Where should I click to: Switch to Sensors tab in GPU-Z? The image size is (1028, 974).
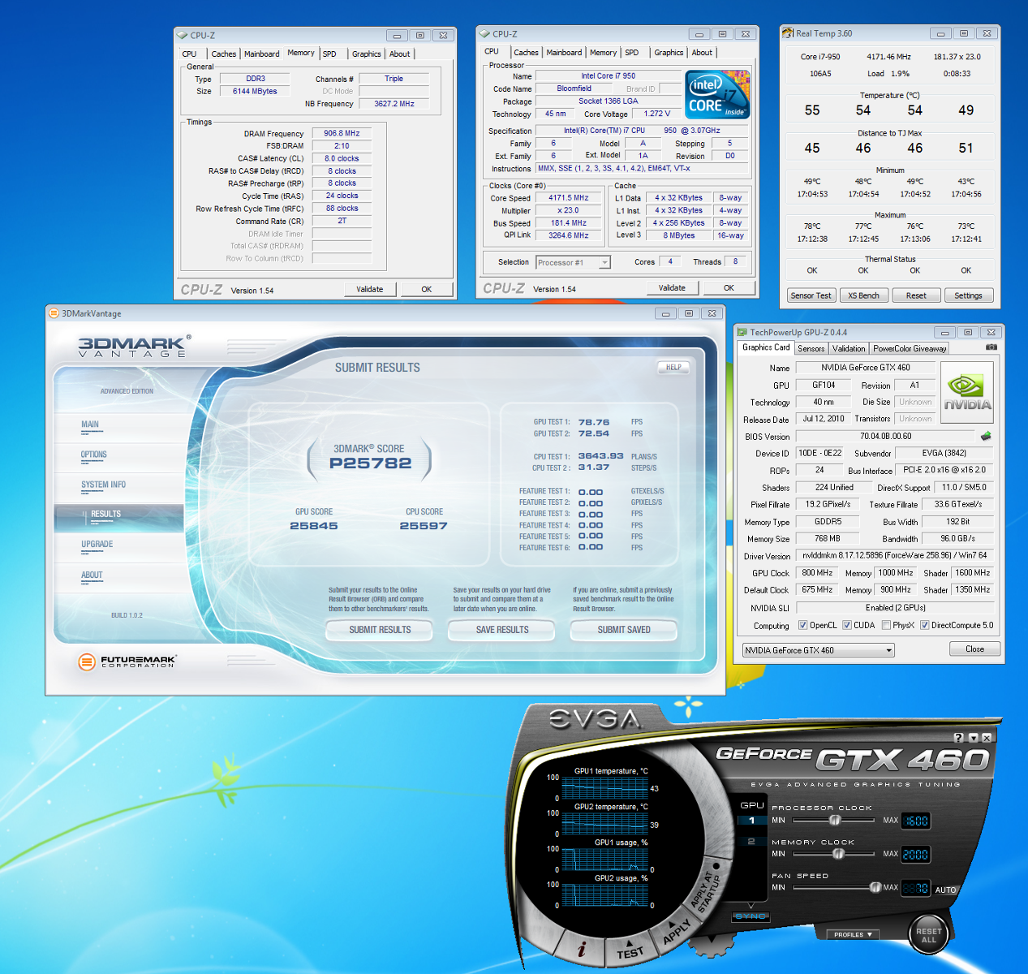click(x=811, y=348)
